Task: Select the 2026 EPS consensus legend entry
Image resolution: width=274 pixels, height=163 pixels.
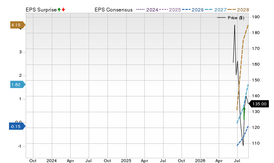Action: tap(193, 10)
